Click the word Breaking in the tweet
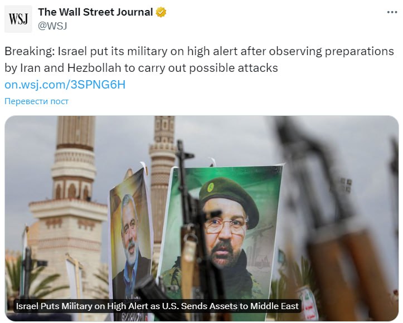The height and width of the screenshot is (323, 403). click(28, 51)
